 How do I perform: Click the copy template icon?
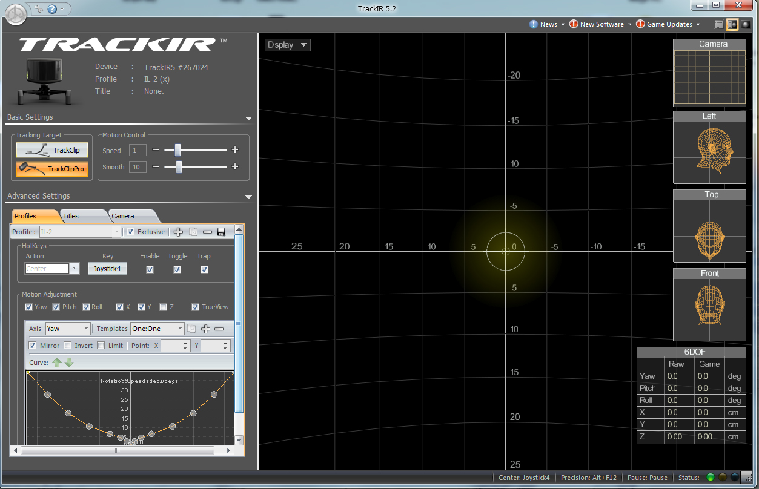pyautogui.click(x=191, y=329)
